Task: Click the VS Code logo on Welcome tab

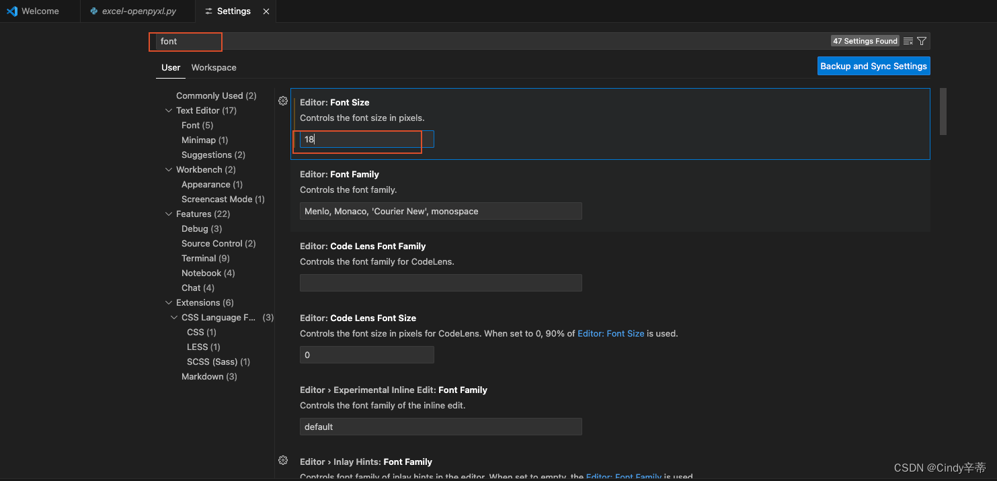Action: [x=12, y=11]
